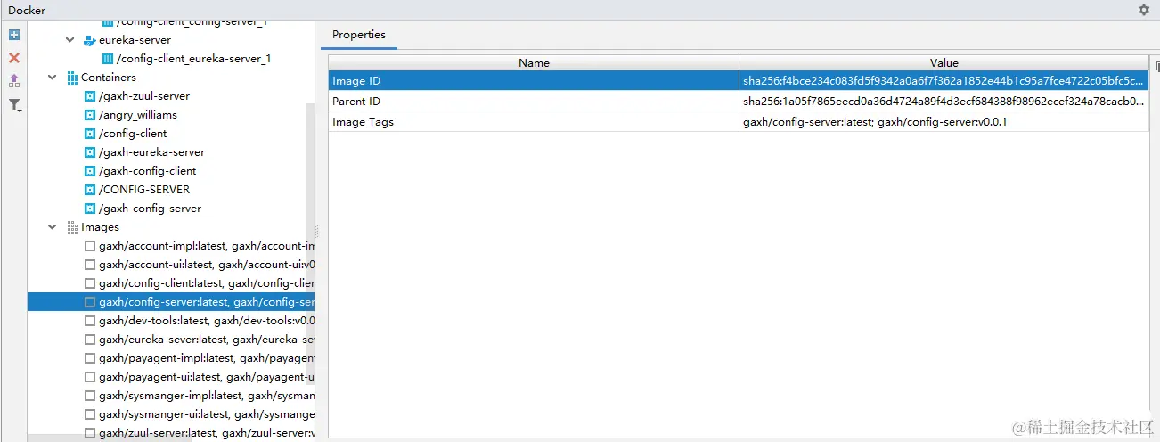Viewport: 1160px width, 442px height.
Task: Click container icon of /gaxh-zuul-server
Action: click(x=89, y=96)
